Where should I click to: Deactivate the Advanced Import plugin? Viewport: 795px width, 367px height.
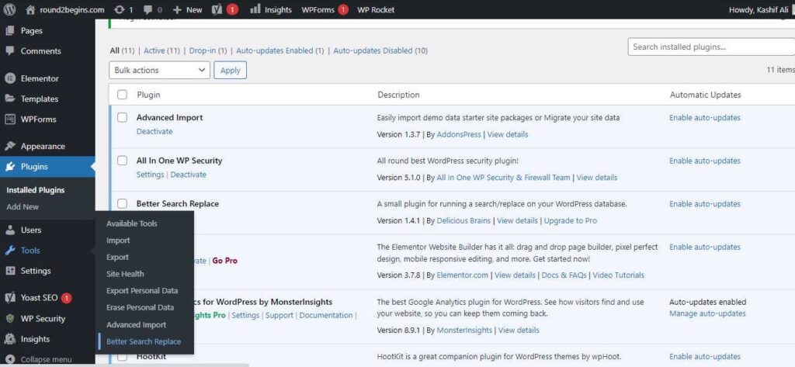154,131
